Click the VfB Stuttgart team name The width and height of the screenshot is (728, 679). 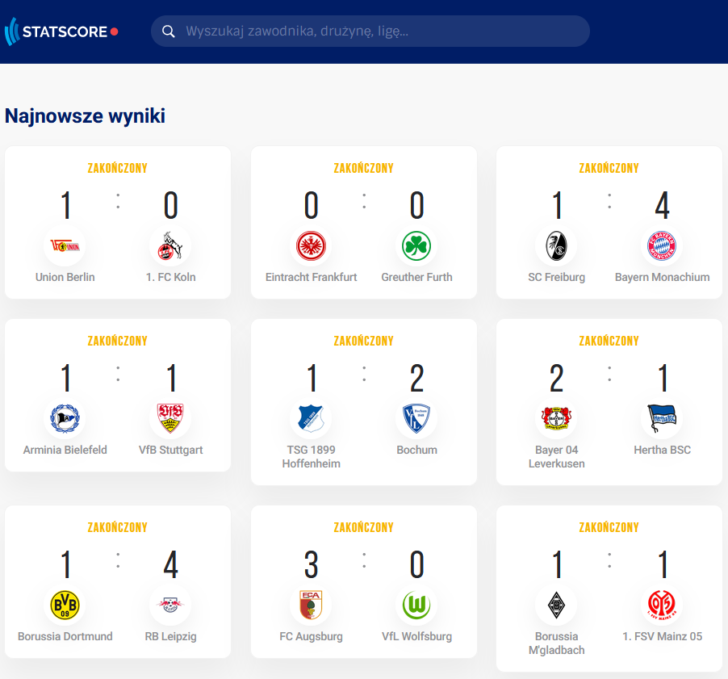tap(170, 450)
